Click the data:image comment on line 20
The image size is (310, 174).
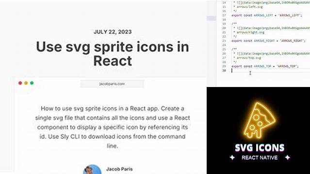272,28
